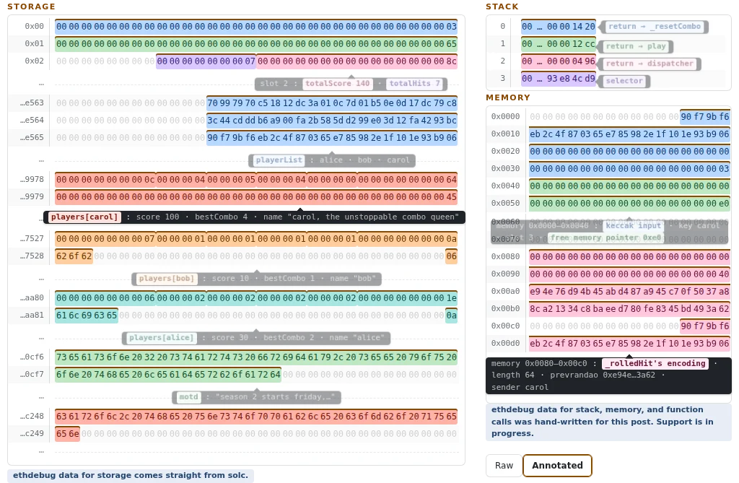Click memory 0x00c0 blue bytes

tap(705, 326)
